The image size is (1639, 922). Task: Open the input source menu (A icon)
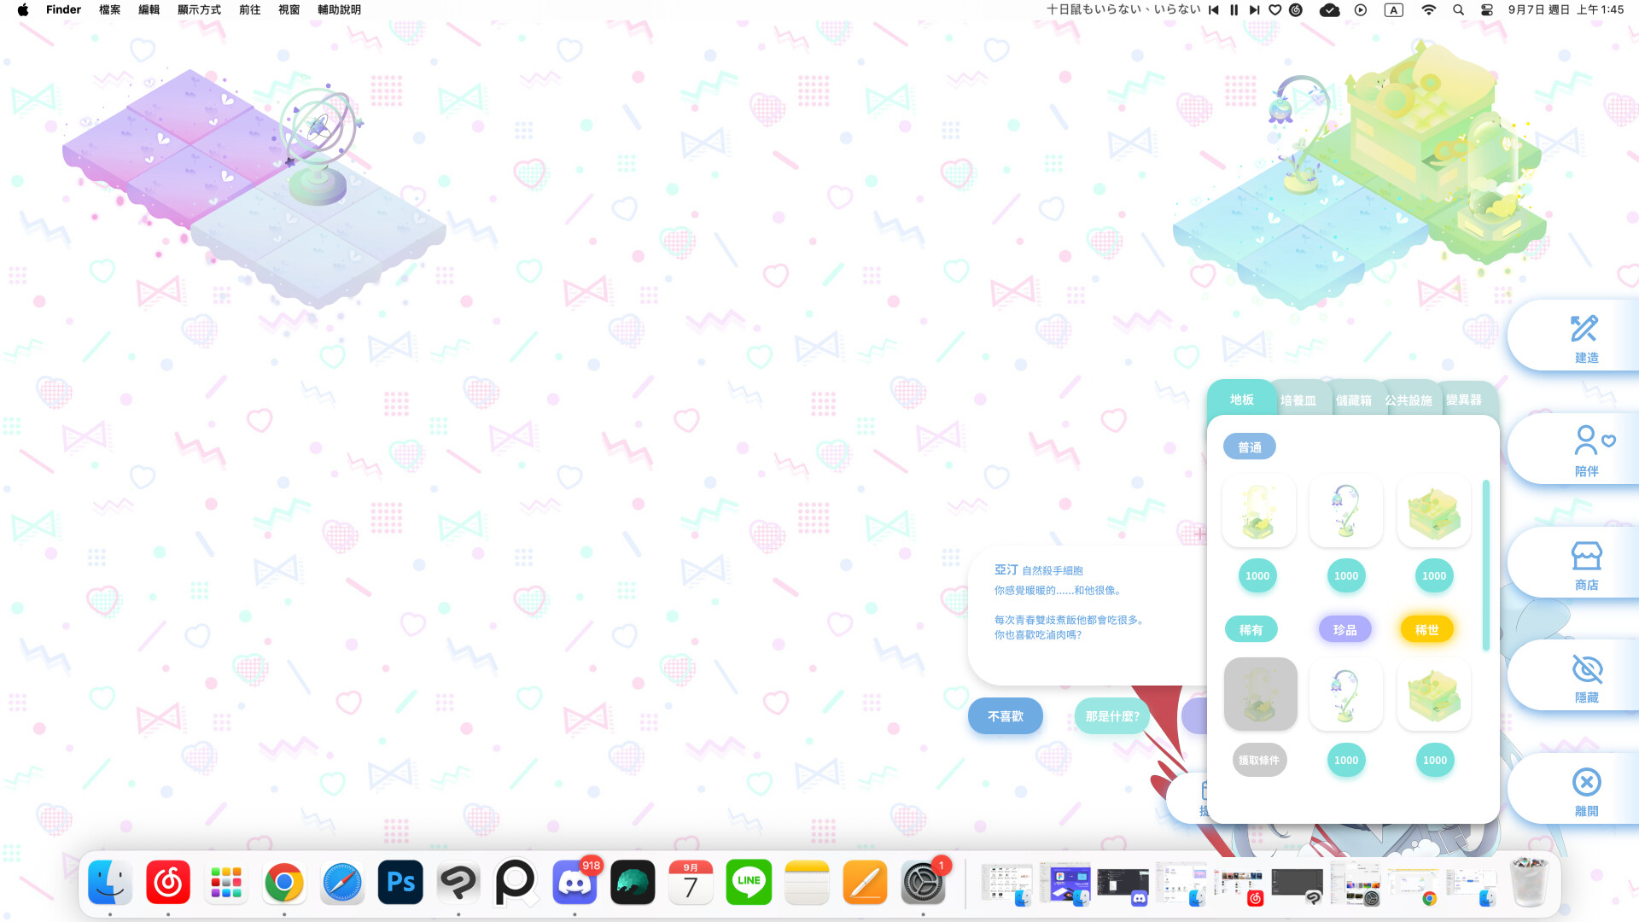[x=1393, y=10]
